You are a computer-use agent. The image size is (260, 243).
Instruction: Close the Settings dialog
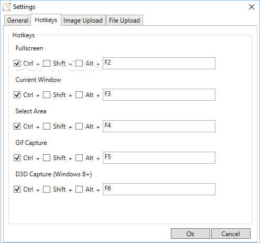[x=252, y=7]
